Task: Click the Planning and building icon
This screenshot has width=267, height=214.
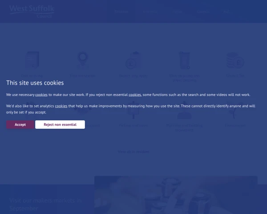Action: tap(184, 110)
